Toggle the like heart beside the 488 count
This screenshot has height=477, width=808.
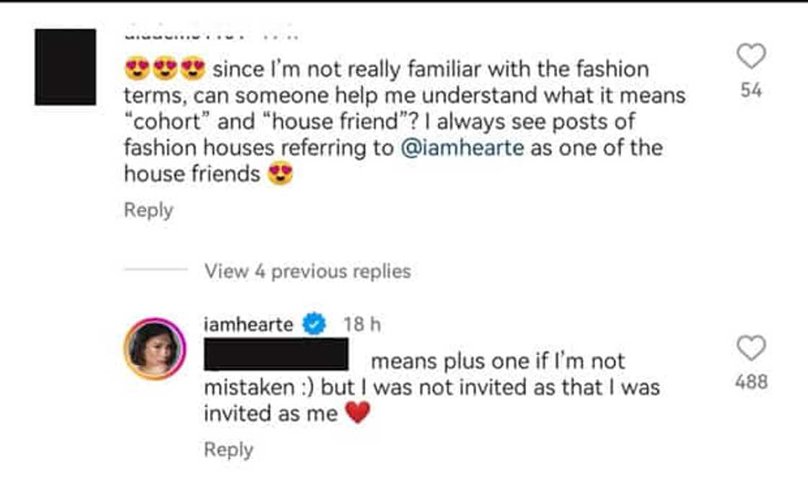click(x=752, y=348)
